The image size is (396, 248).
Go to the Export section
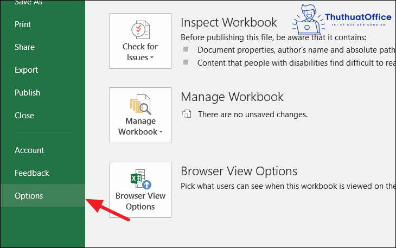(26, 70)
